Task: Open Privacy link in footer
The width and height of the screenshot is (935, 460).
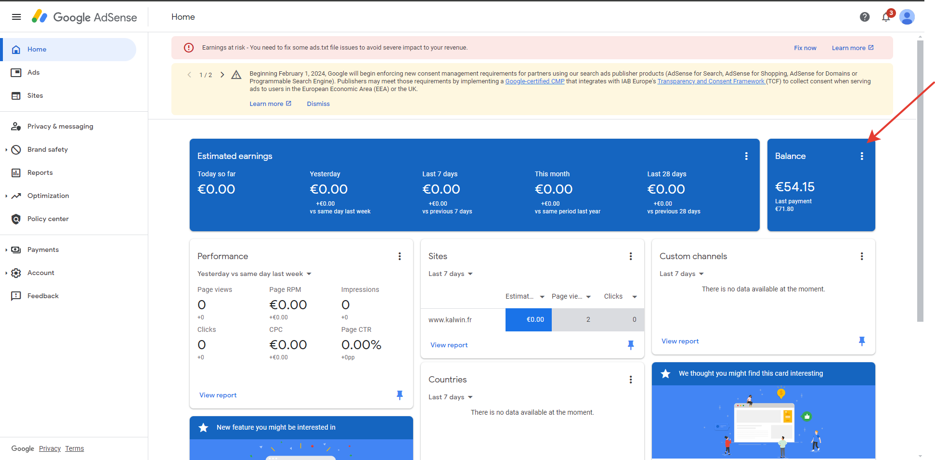Action: tap(50, 448)
